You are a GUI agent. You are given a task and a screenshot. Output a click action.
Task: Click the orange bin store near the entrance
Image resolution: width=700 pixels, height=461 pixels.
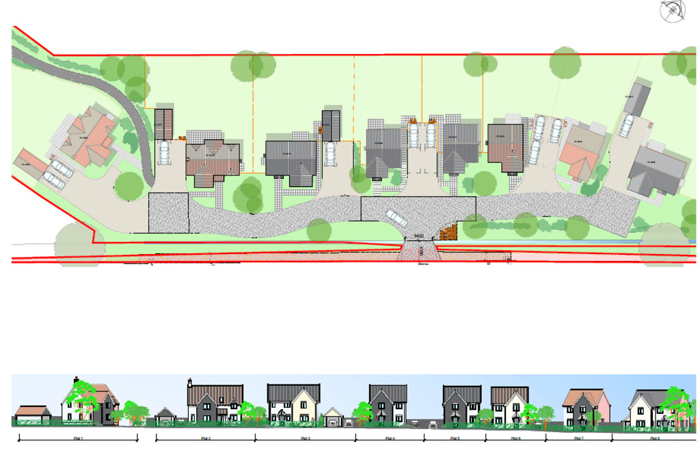pos(448,233)
